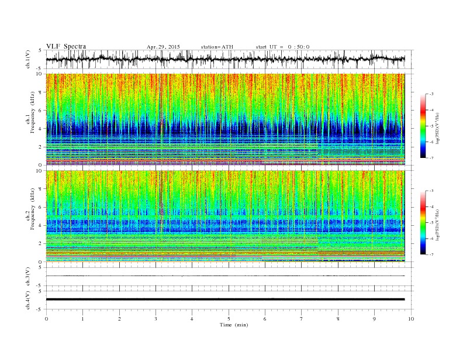Click the "-3" label on the ch.1 color bar

click(x=431, y=94)
